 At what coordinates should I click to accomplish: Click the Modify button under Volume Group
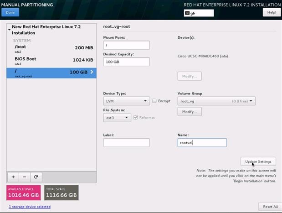pyautogui.click(x=190, y=112)
